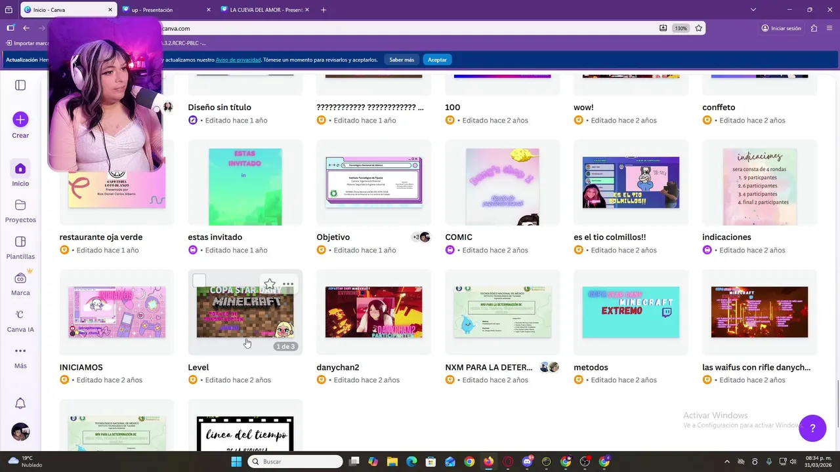
Task: Open the INICIAMOS design thumbnail
Action: click(x=117, y=312)
